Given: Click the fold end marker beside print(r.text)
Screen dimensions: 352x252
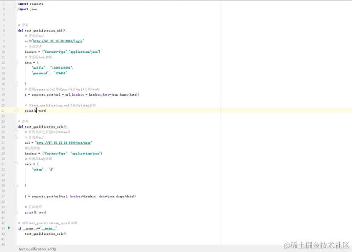Looking at the screenshot, I should pyautogui.click(x=16, y=111).
